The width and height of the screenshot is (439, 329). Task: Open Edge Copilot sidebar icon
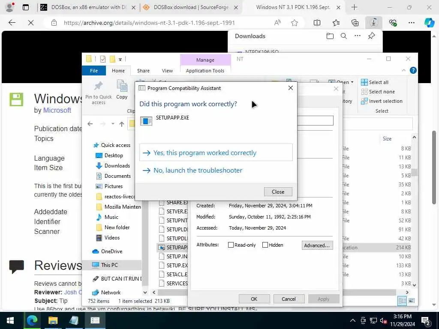pyautogui.click(x=429, y=23)
